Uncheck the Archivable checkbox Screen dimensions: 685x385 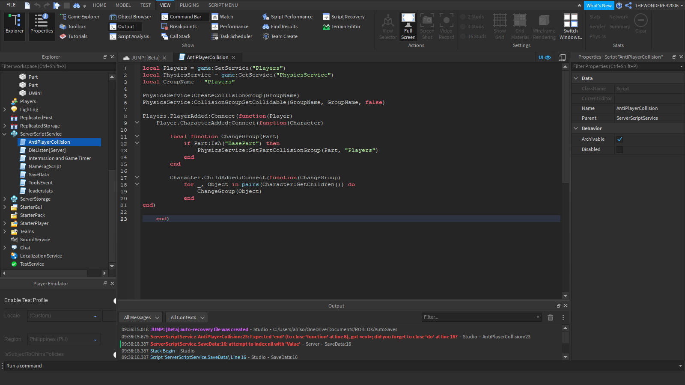pyautogui.click(x=619, y=139)
